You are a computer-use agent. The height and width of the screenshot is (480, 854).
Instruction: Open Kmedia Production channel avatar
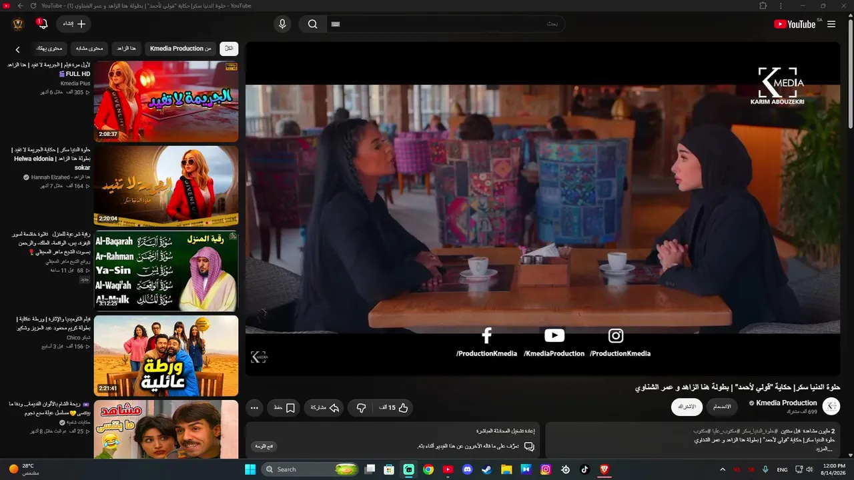[831, 407]
